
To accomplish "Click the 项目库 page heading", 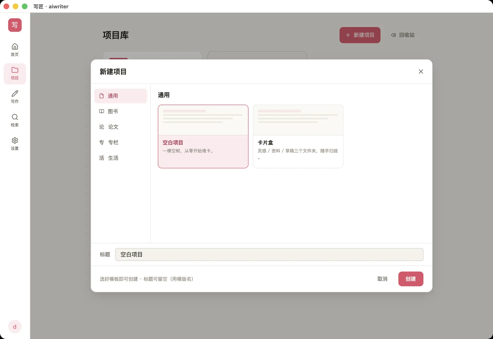I will point(116,35).
